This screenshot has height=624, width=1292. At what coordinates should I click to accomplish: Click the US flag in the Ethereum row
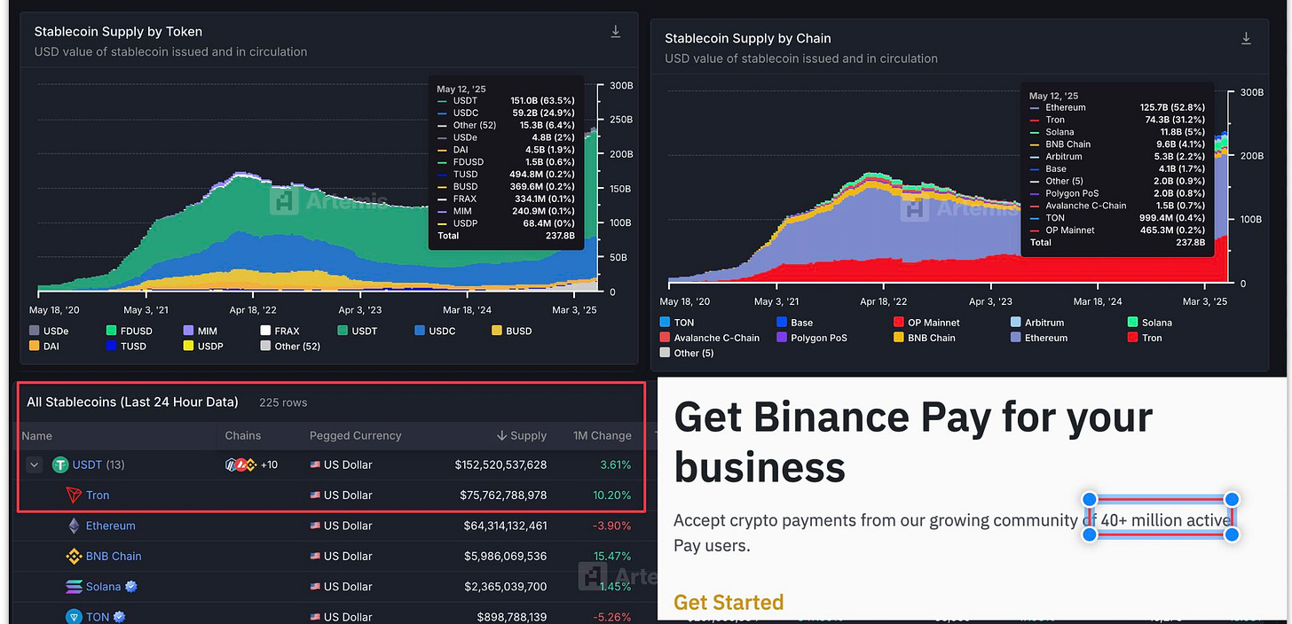(315, 526)
